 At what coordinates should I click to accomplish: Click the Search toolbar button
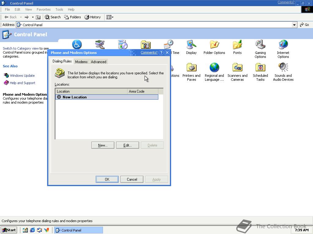pos(53,17)
